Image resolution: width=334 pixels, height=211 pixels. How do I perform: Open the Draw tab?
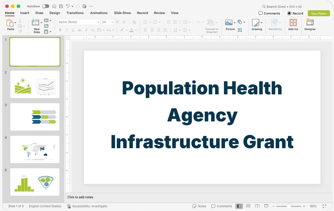click(x=39, y=13)
